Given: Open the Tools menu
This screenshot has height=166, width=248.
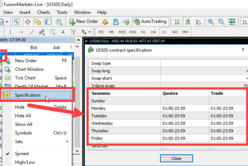Looking at the screenshot, I should [62, 12].
